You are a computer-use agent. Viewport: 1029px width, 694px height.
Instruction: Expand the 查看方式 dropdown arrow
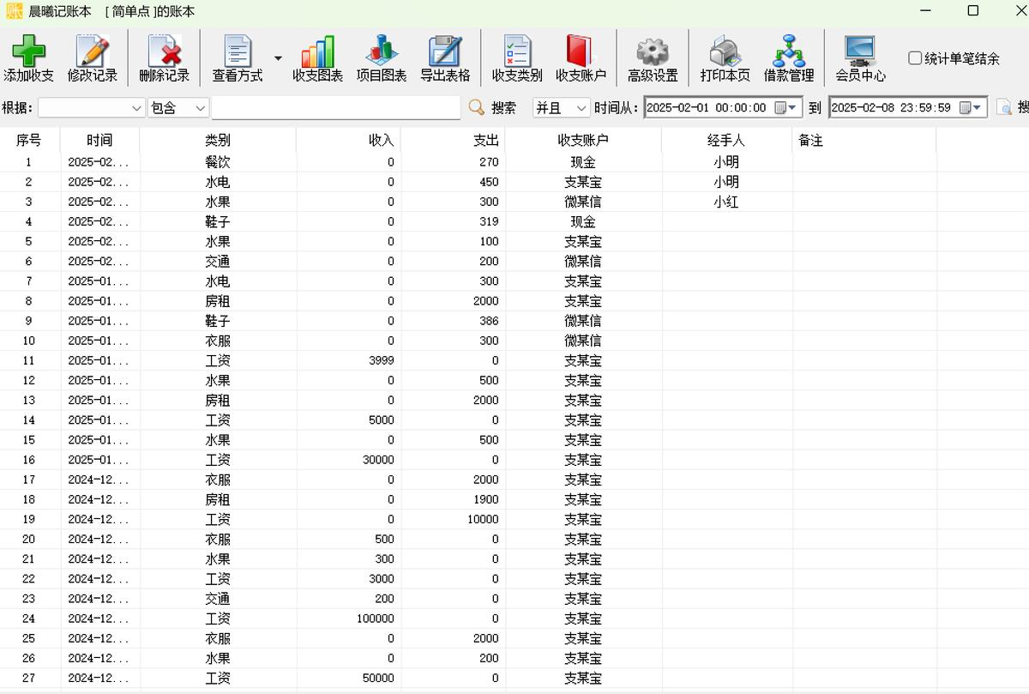click(x=278, y=58)
